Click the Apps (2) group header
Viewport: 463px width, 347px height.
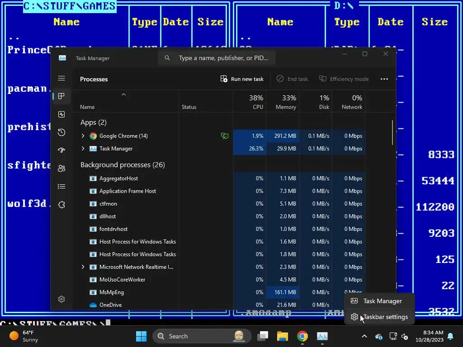point(93,122)
